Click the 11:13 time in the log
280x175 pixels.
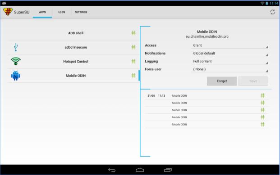(161, 96)
